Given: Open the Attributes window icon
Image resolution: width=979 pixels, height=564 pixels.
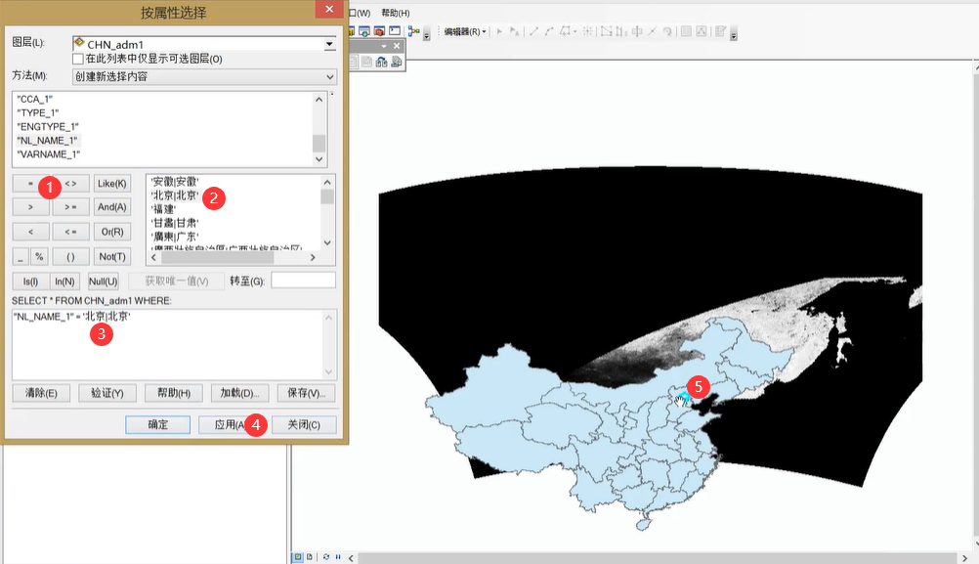Looking at the screenshot, I should pos(686,31).
